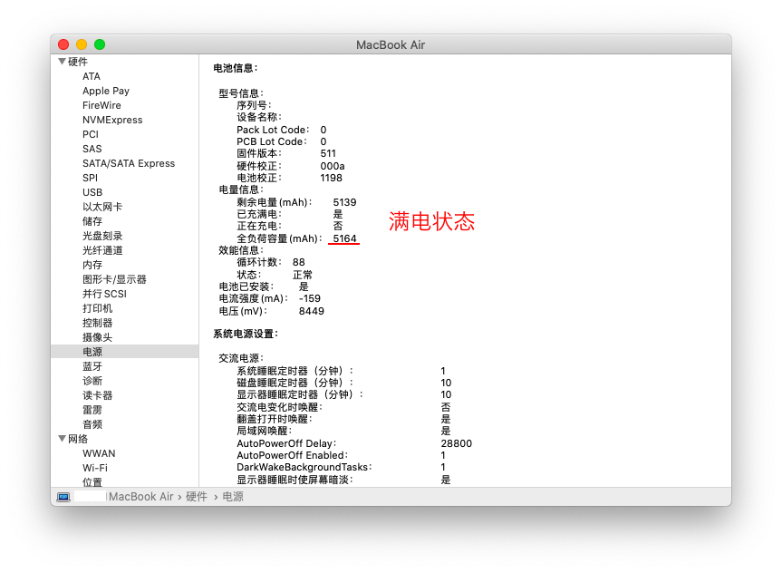Click the 000a hardware revision value
Viewport: 782px width, 573px height.
(333, 166)
